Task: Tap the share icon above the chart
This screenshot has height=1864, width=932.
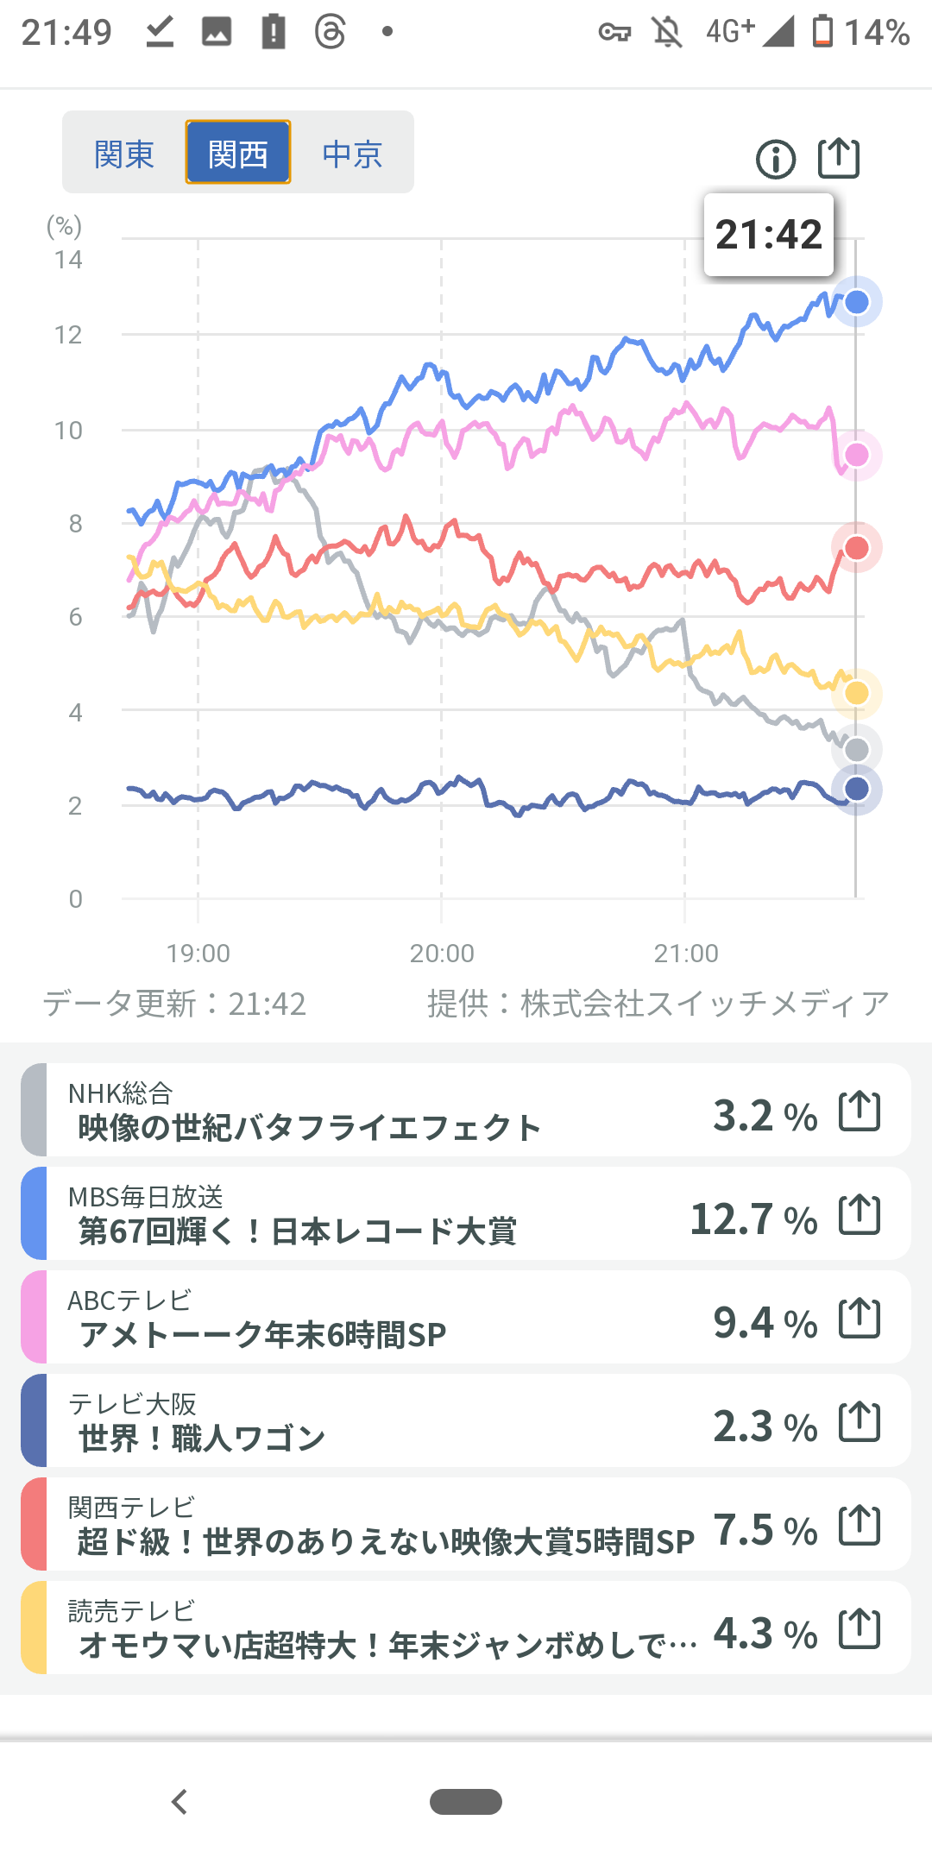Action: coord(838,159)
